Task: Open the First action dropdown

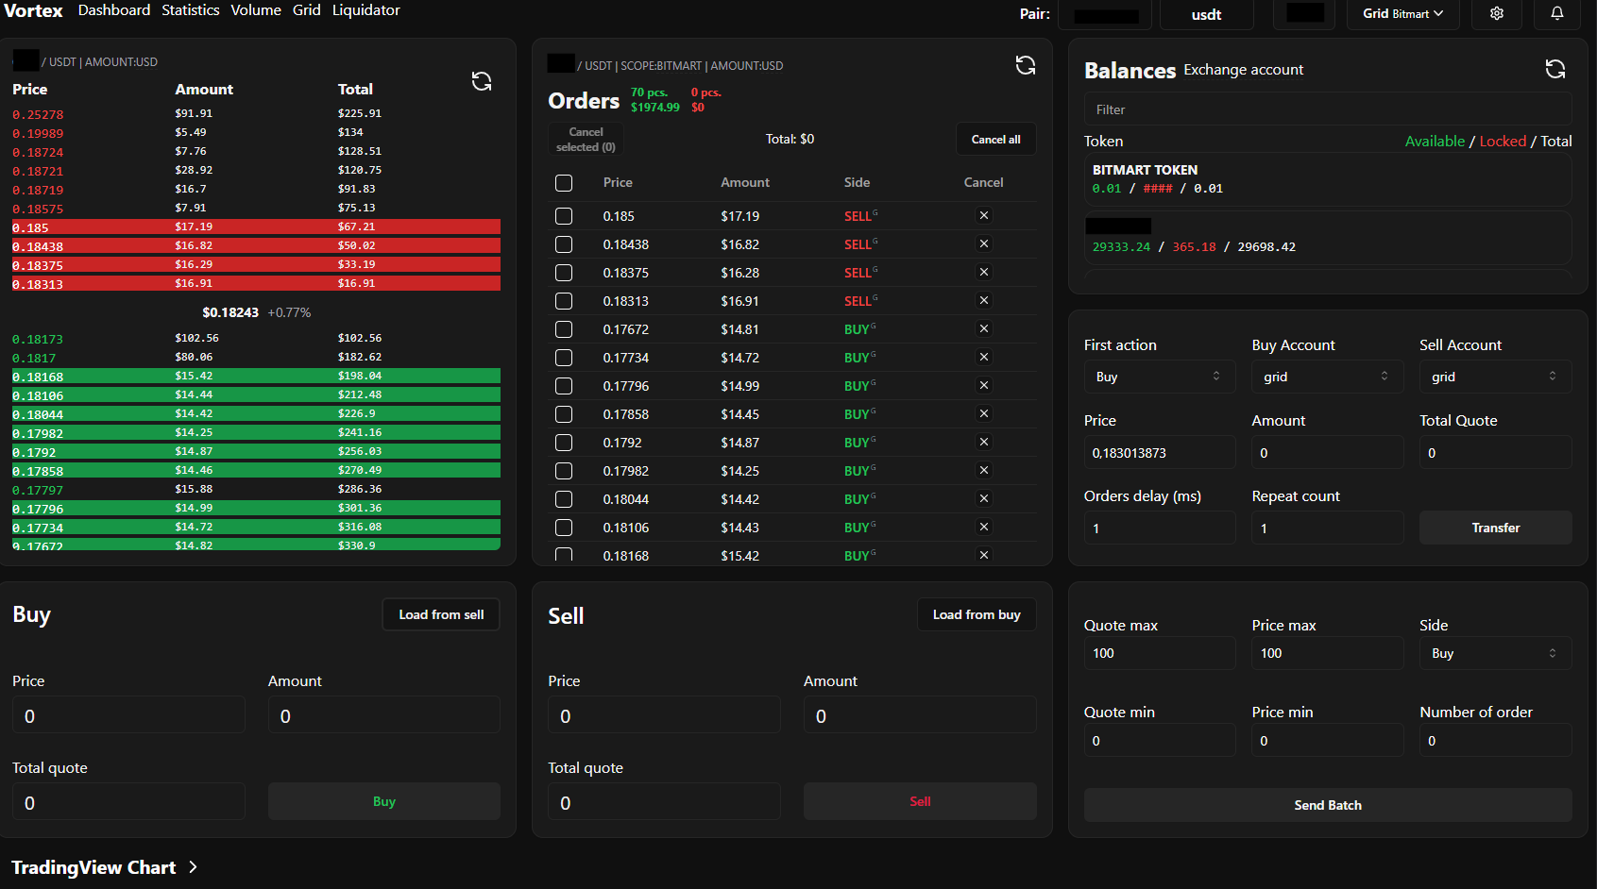Action: [1158, 377]
